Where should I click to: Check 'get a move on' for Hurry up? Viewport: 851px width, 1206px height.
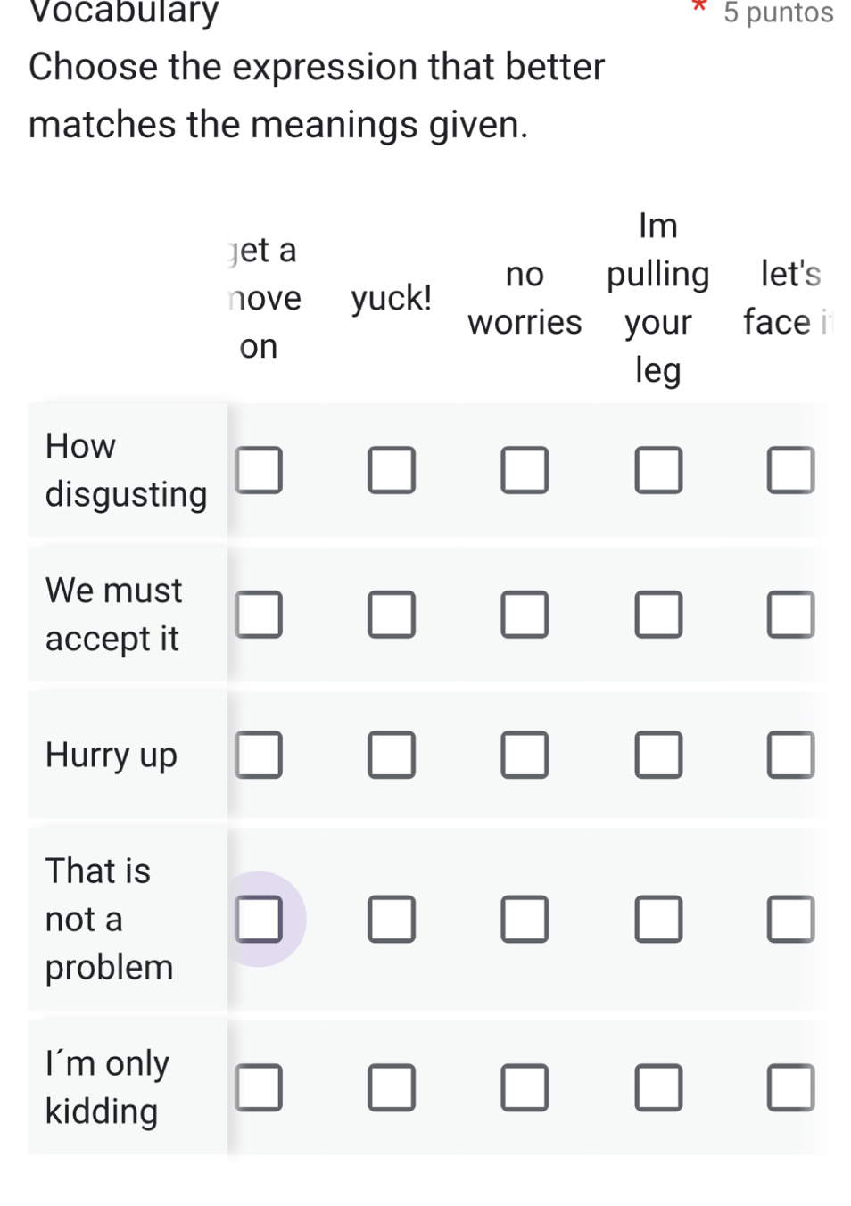[259, 755]
